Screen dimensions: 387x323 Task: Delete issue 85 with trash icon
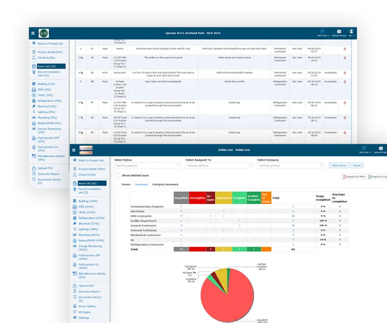pyautogui.click(x=345, y=133)
